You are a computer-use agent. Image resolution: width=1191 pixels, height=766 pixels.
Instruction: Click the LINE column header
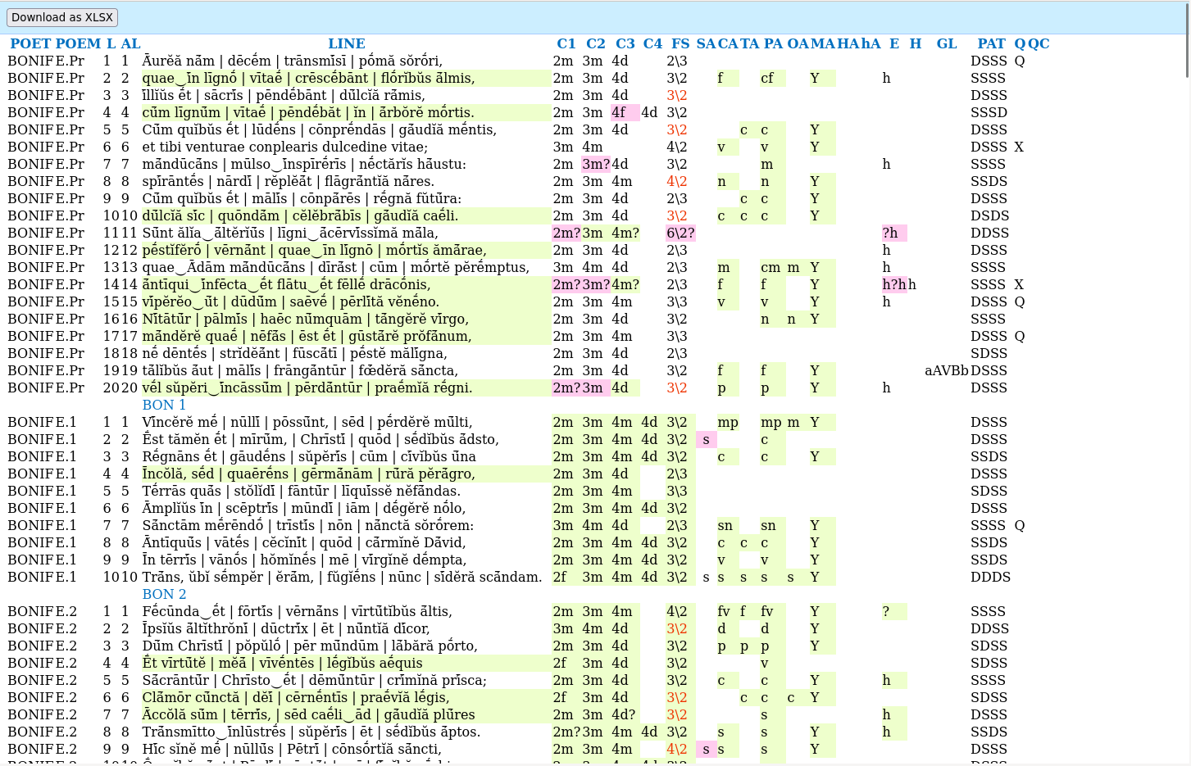(347, 43)
